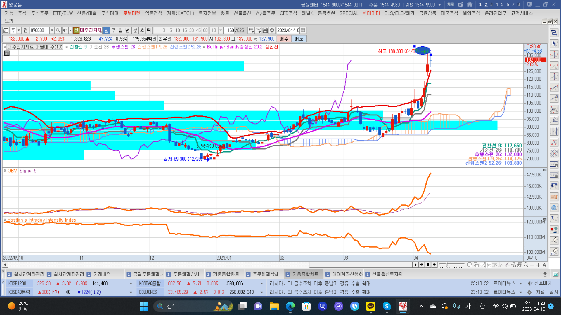This screenshot has width=561, height=315.
Task: Click the save chart floppy disk icon
Action: coord(265,30)
